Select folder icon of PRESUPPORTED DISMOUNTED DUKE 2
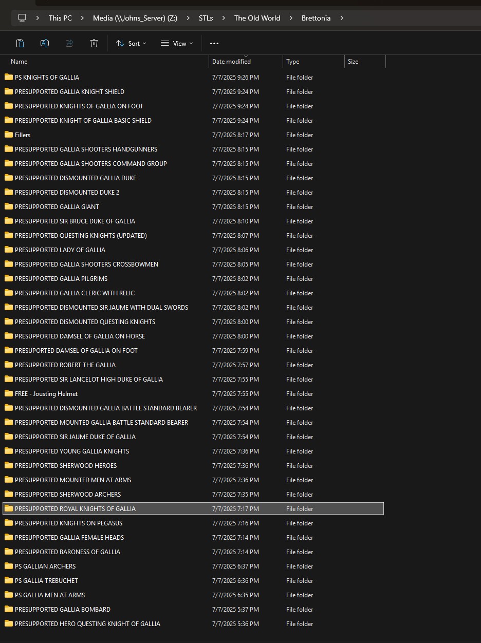 [x=8, y=192]
